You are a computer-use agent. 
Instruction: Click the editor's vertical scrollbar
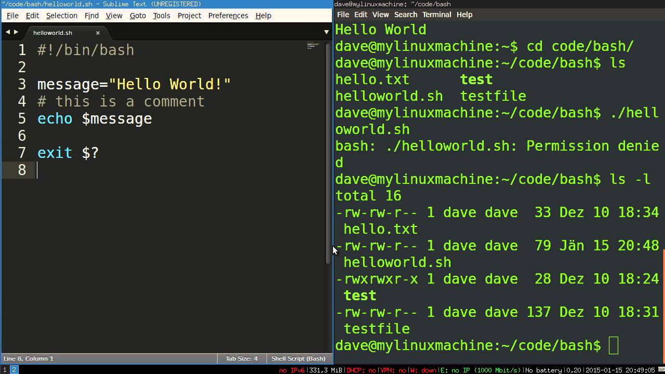[328, 156]
